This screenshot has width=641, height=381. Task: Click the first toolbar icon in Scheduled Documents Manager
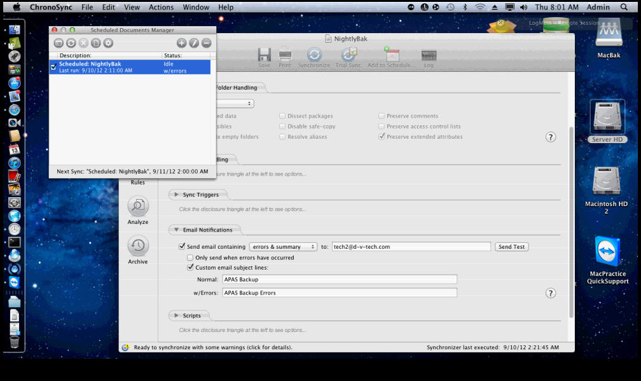tap(59, 43)
